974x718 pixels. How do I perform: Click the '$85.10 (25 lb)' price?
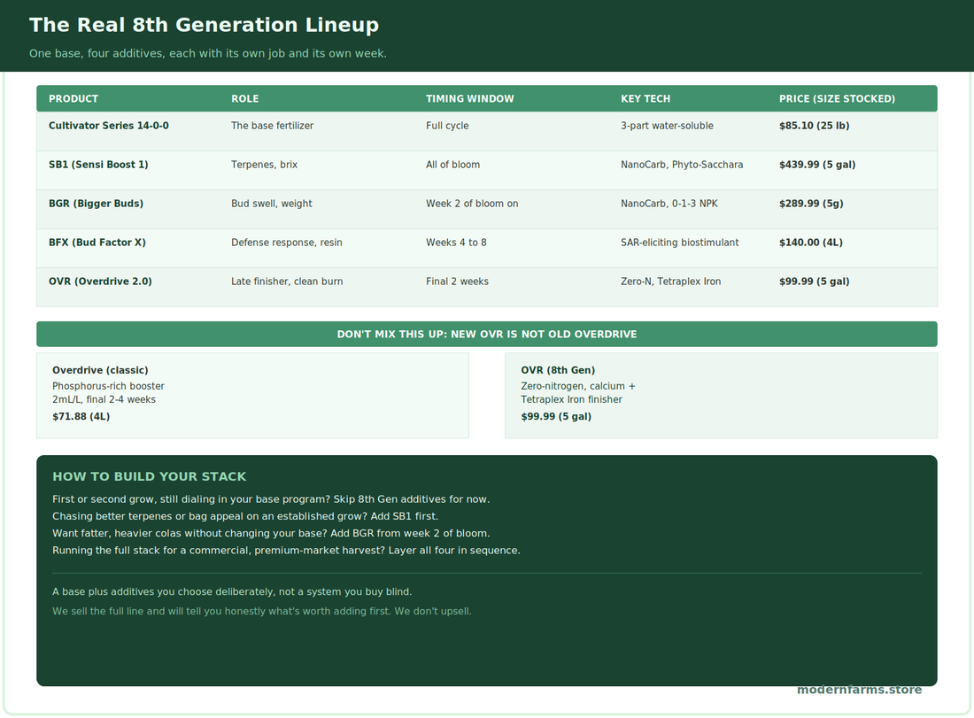coord(814,126)
